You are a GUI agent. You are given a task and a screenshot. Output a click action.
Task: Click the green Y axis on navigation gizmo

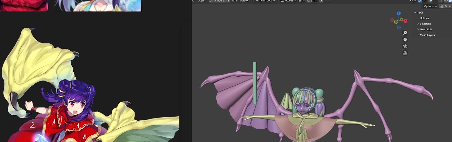401,19
